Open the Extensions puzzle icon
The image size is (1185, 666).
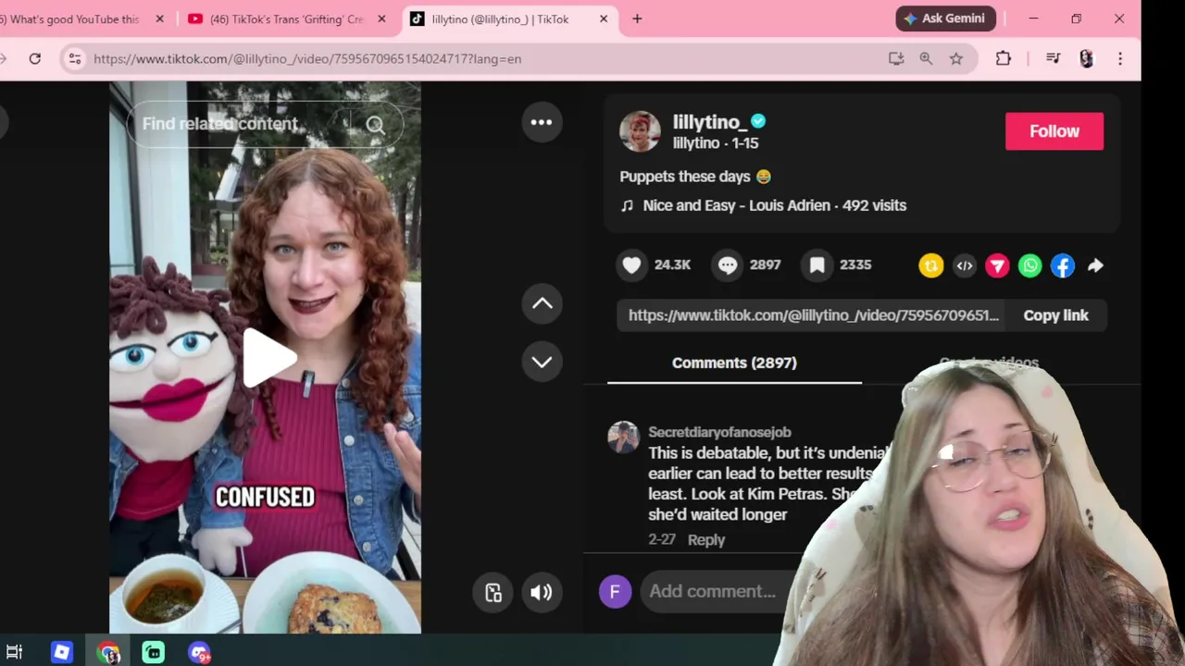point(1004,58)
